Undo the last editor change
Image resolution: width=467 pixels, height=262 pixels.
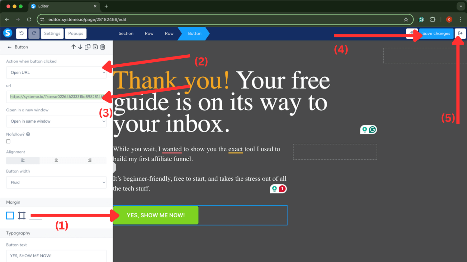[21, 34]
